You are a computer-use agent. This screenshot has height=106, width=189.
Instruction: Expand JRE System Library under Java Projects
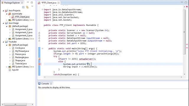point(7,20)
